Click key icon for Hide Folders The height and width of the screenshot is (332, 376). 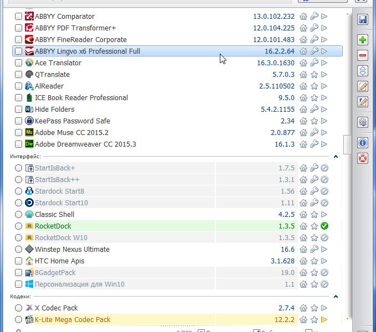[x=314, y=109]
